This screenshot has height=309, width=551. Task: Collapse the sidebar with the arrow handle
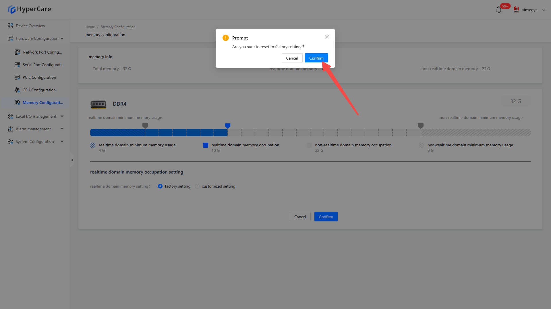click(72, 160)
